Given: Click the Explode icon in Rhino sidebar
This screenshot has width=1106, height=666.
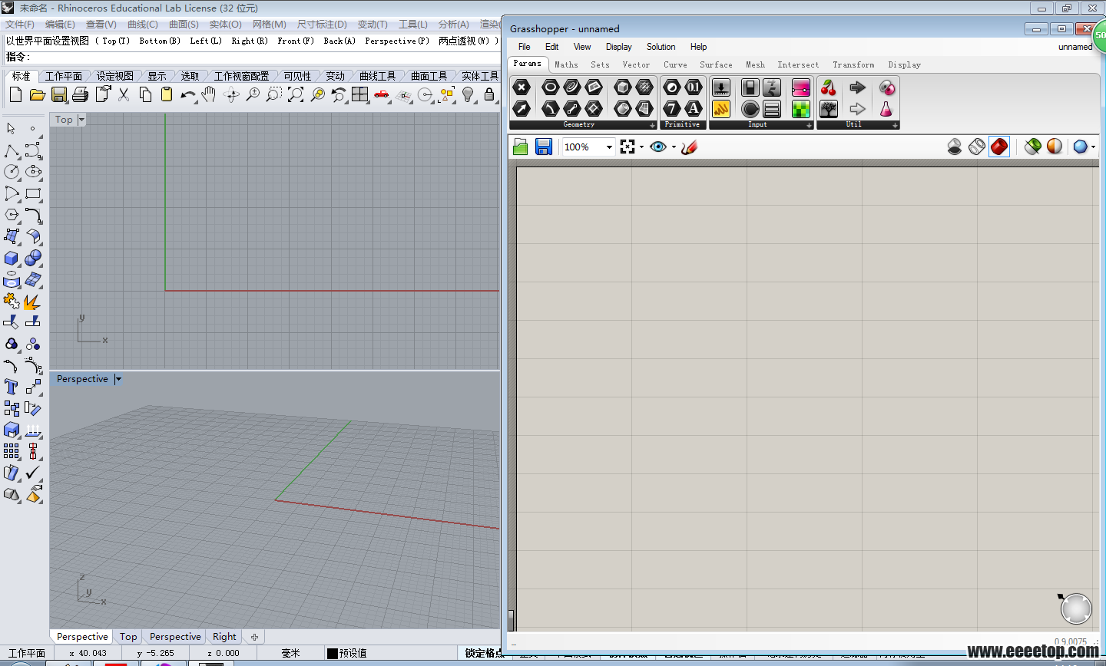Looking at the screenshot, I should pos(33,302).
